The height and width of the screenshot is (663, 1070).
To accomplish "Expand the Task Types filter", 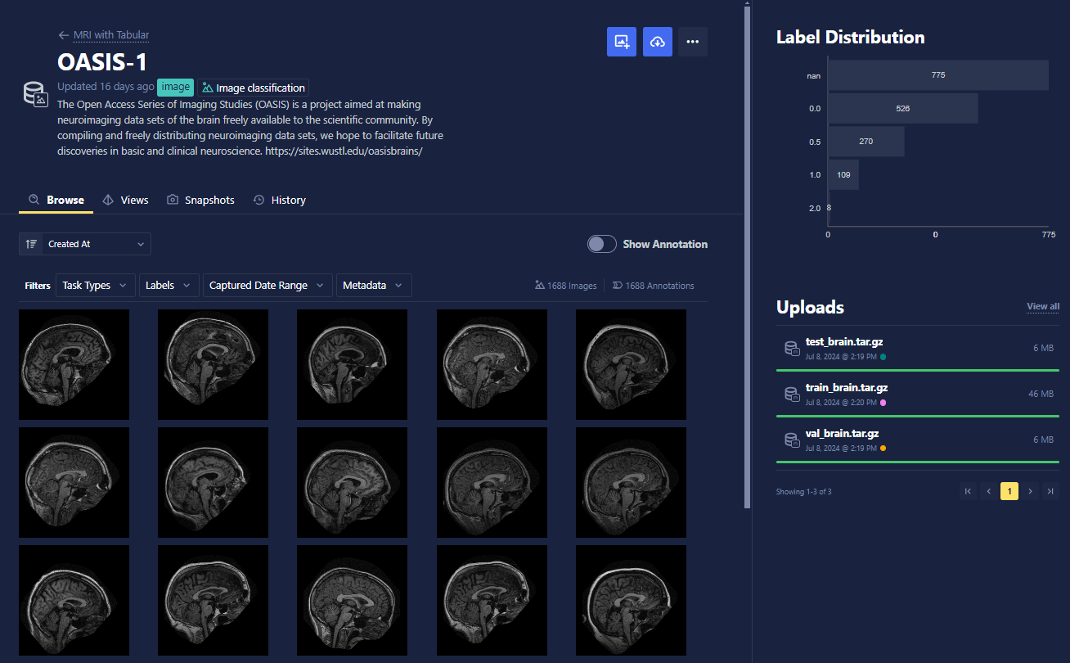I will [95, 286].
